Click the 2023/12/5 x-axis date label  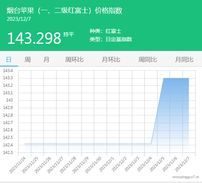[x=157, y=165]
